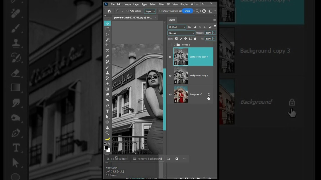Click the Background layer thumbnail
The image size is (321, 180).
181,94
